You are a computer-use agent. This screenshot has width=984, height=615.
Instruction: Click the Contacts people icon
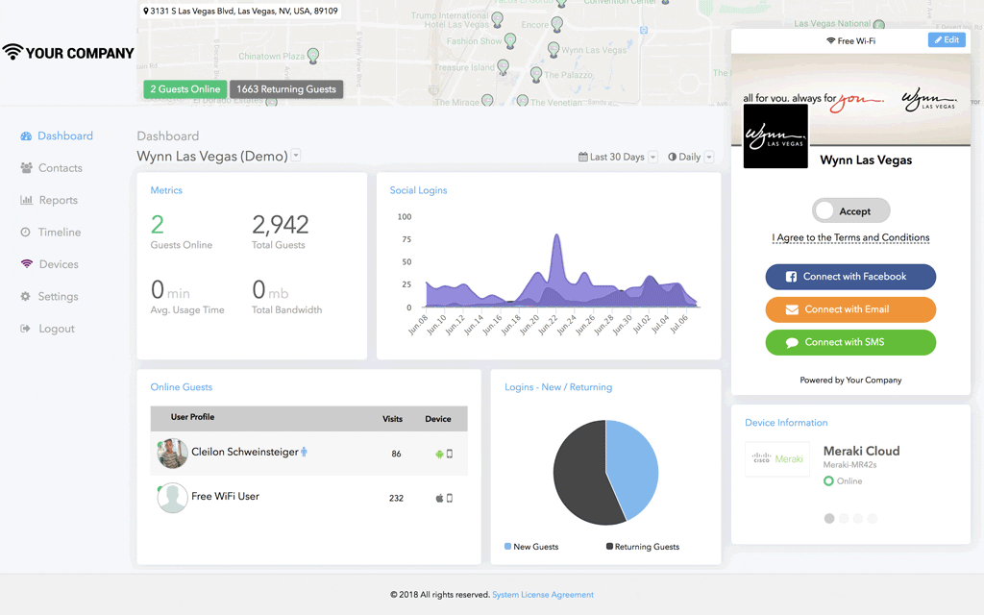coord(26,168)
